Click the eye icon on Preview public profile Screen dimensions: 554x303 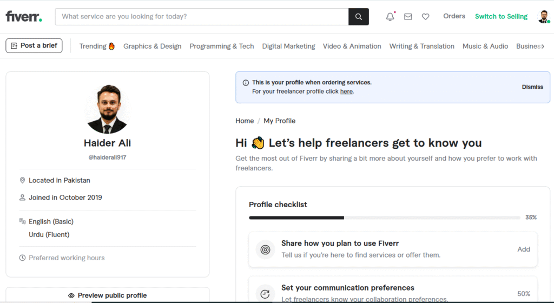coord(71,295)
